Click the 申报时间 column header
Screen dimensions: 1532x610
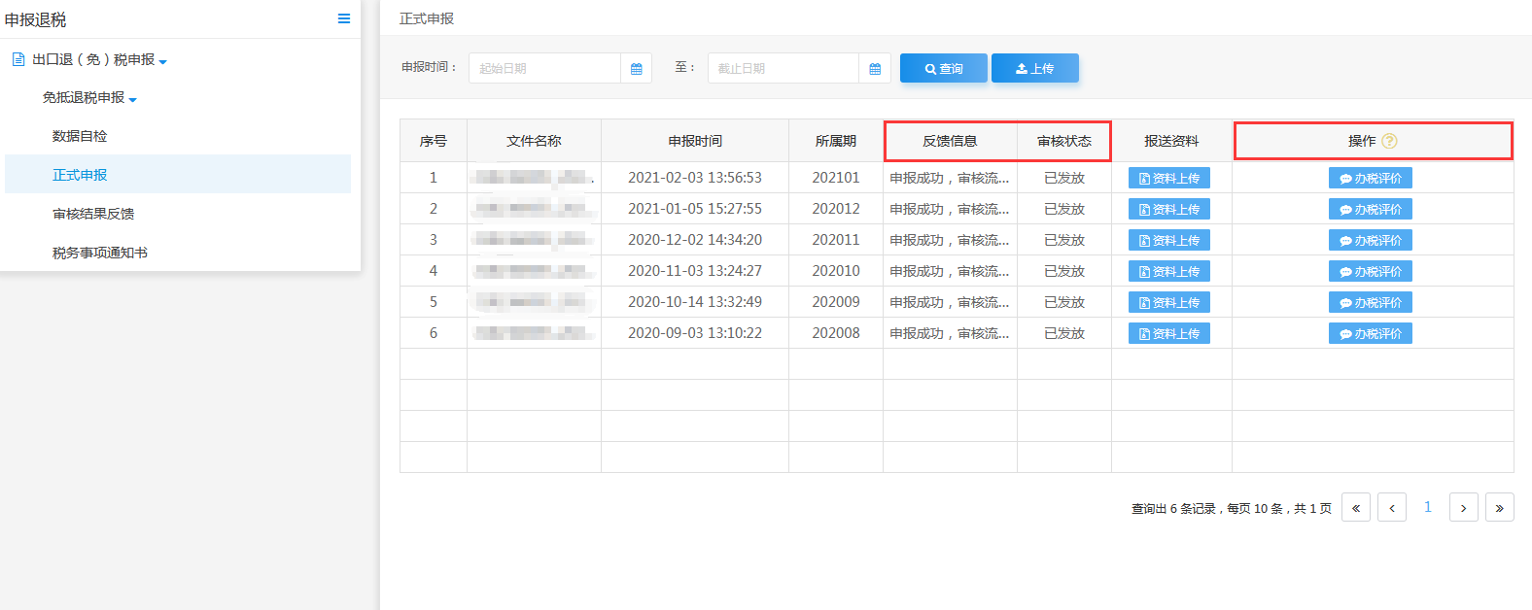(x=695, y=141)
